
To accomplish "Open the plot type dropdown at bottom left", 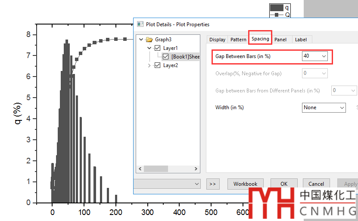I will tap(167, 184).
